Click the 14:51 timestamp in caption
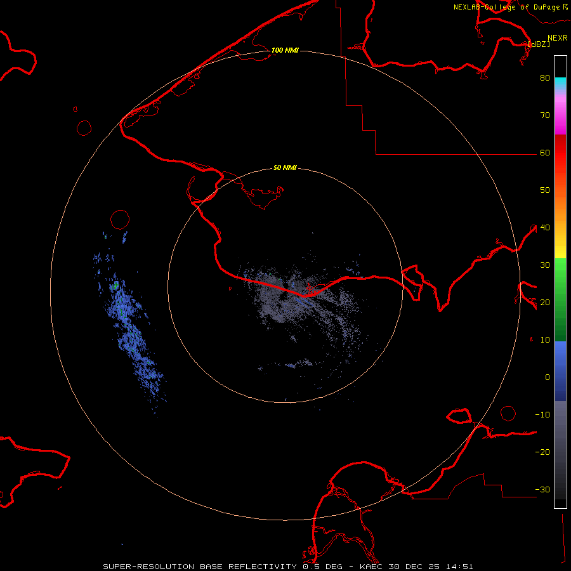Image resolution: width=571 pixels, height=571 pixels. coord(459,567)
